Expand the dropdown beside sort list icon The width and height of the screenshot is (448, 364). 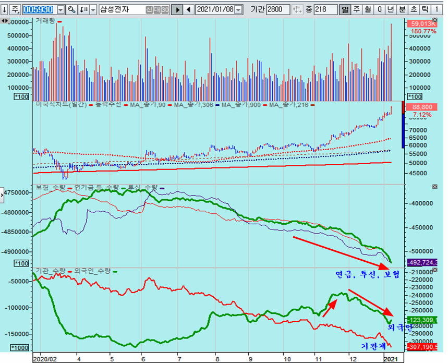click(x=93, y=10)
